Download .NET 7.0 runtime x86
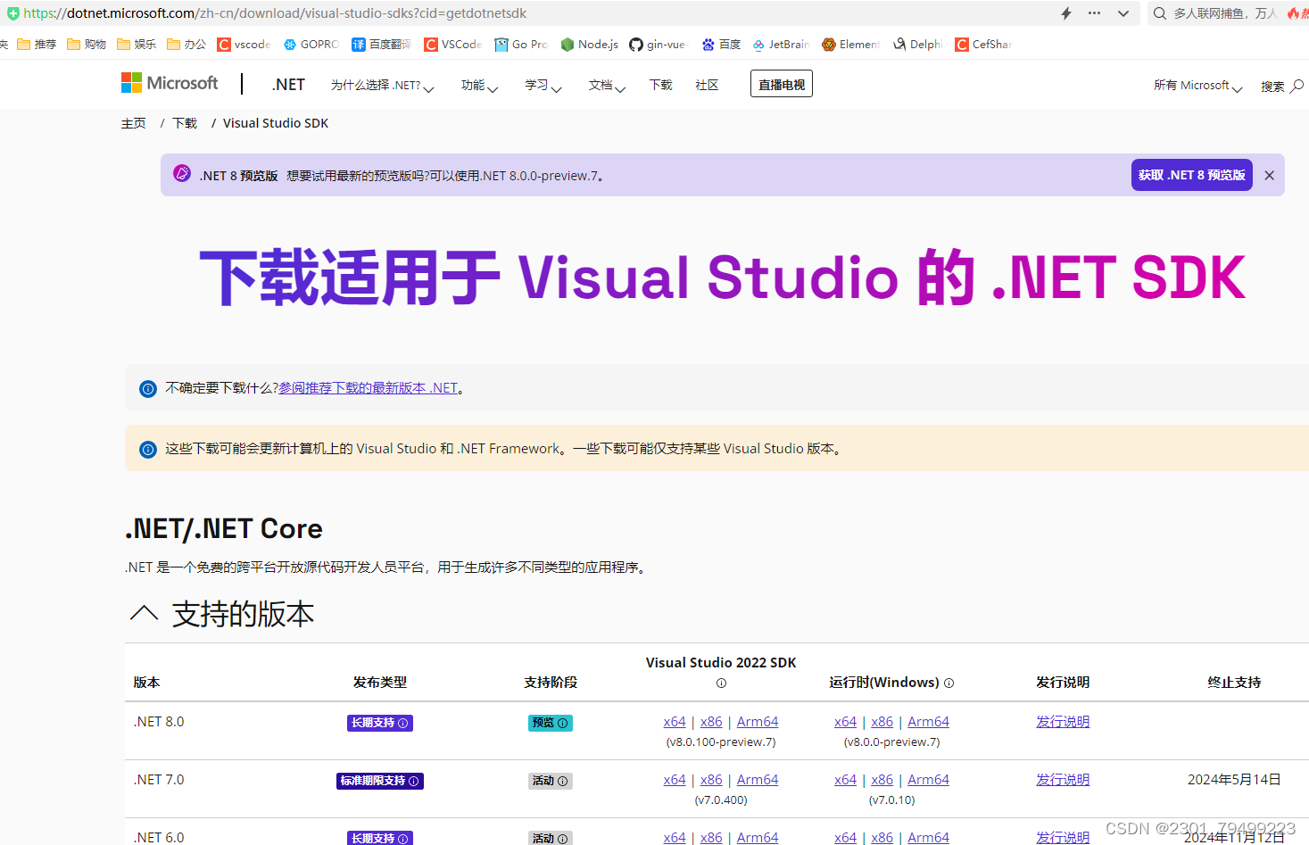 [x=882, y=780]
